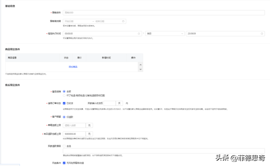Viewport: 270px width, 166px height.
Task: Open the calendar icon in 策略有效期 field
Action: tap(123, 21)
